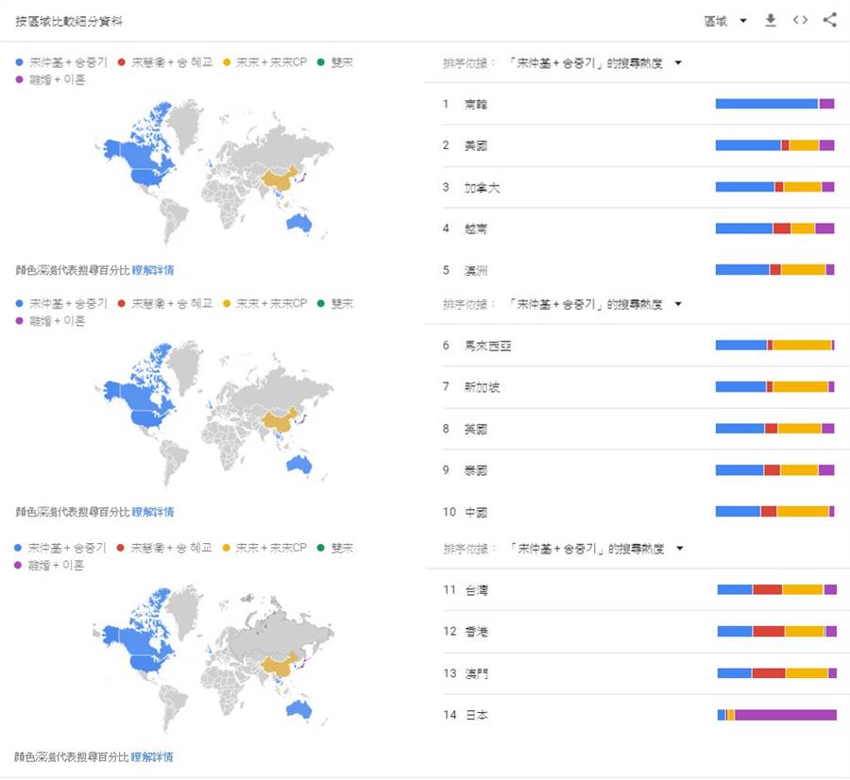Click the 瞭解詳情 link under the bottom map
Viewport: 850px width, 780px height.
coord(152,756)
